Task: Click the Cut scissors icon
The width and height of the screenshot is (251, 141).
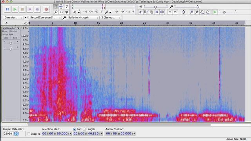Action: (140, 12)
